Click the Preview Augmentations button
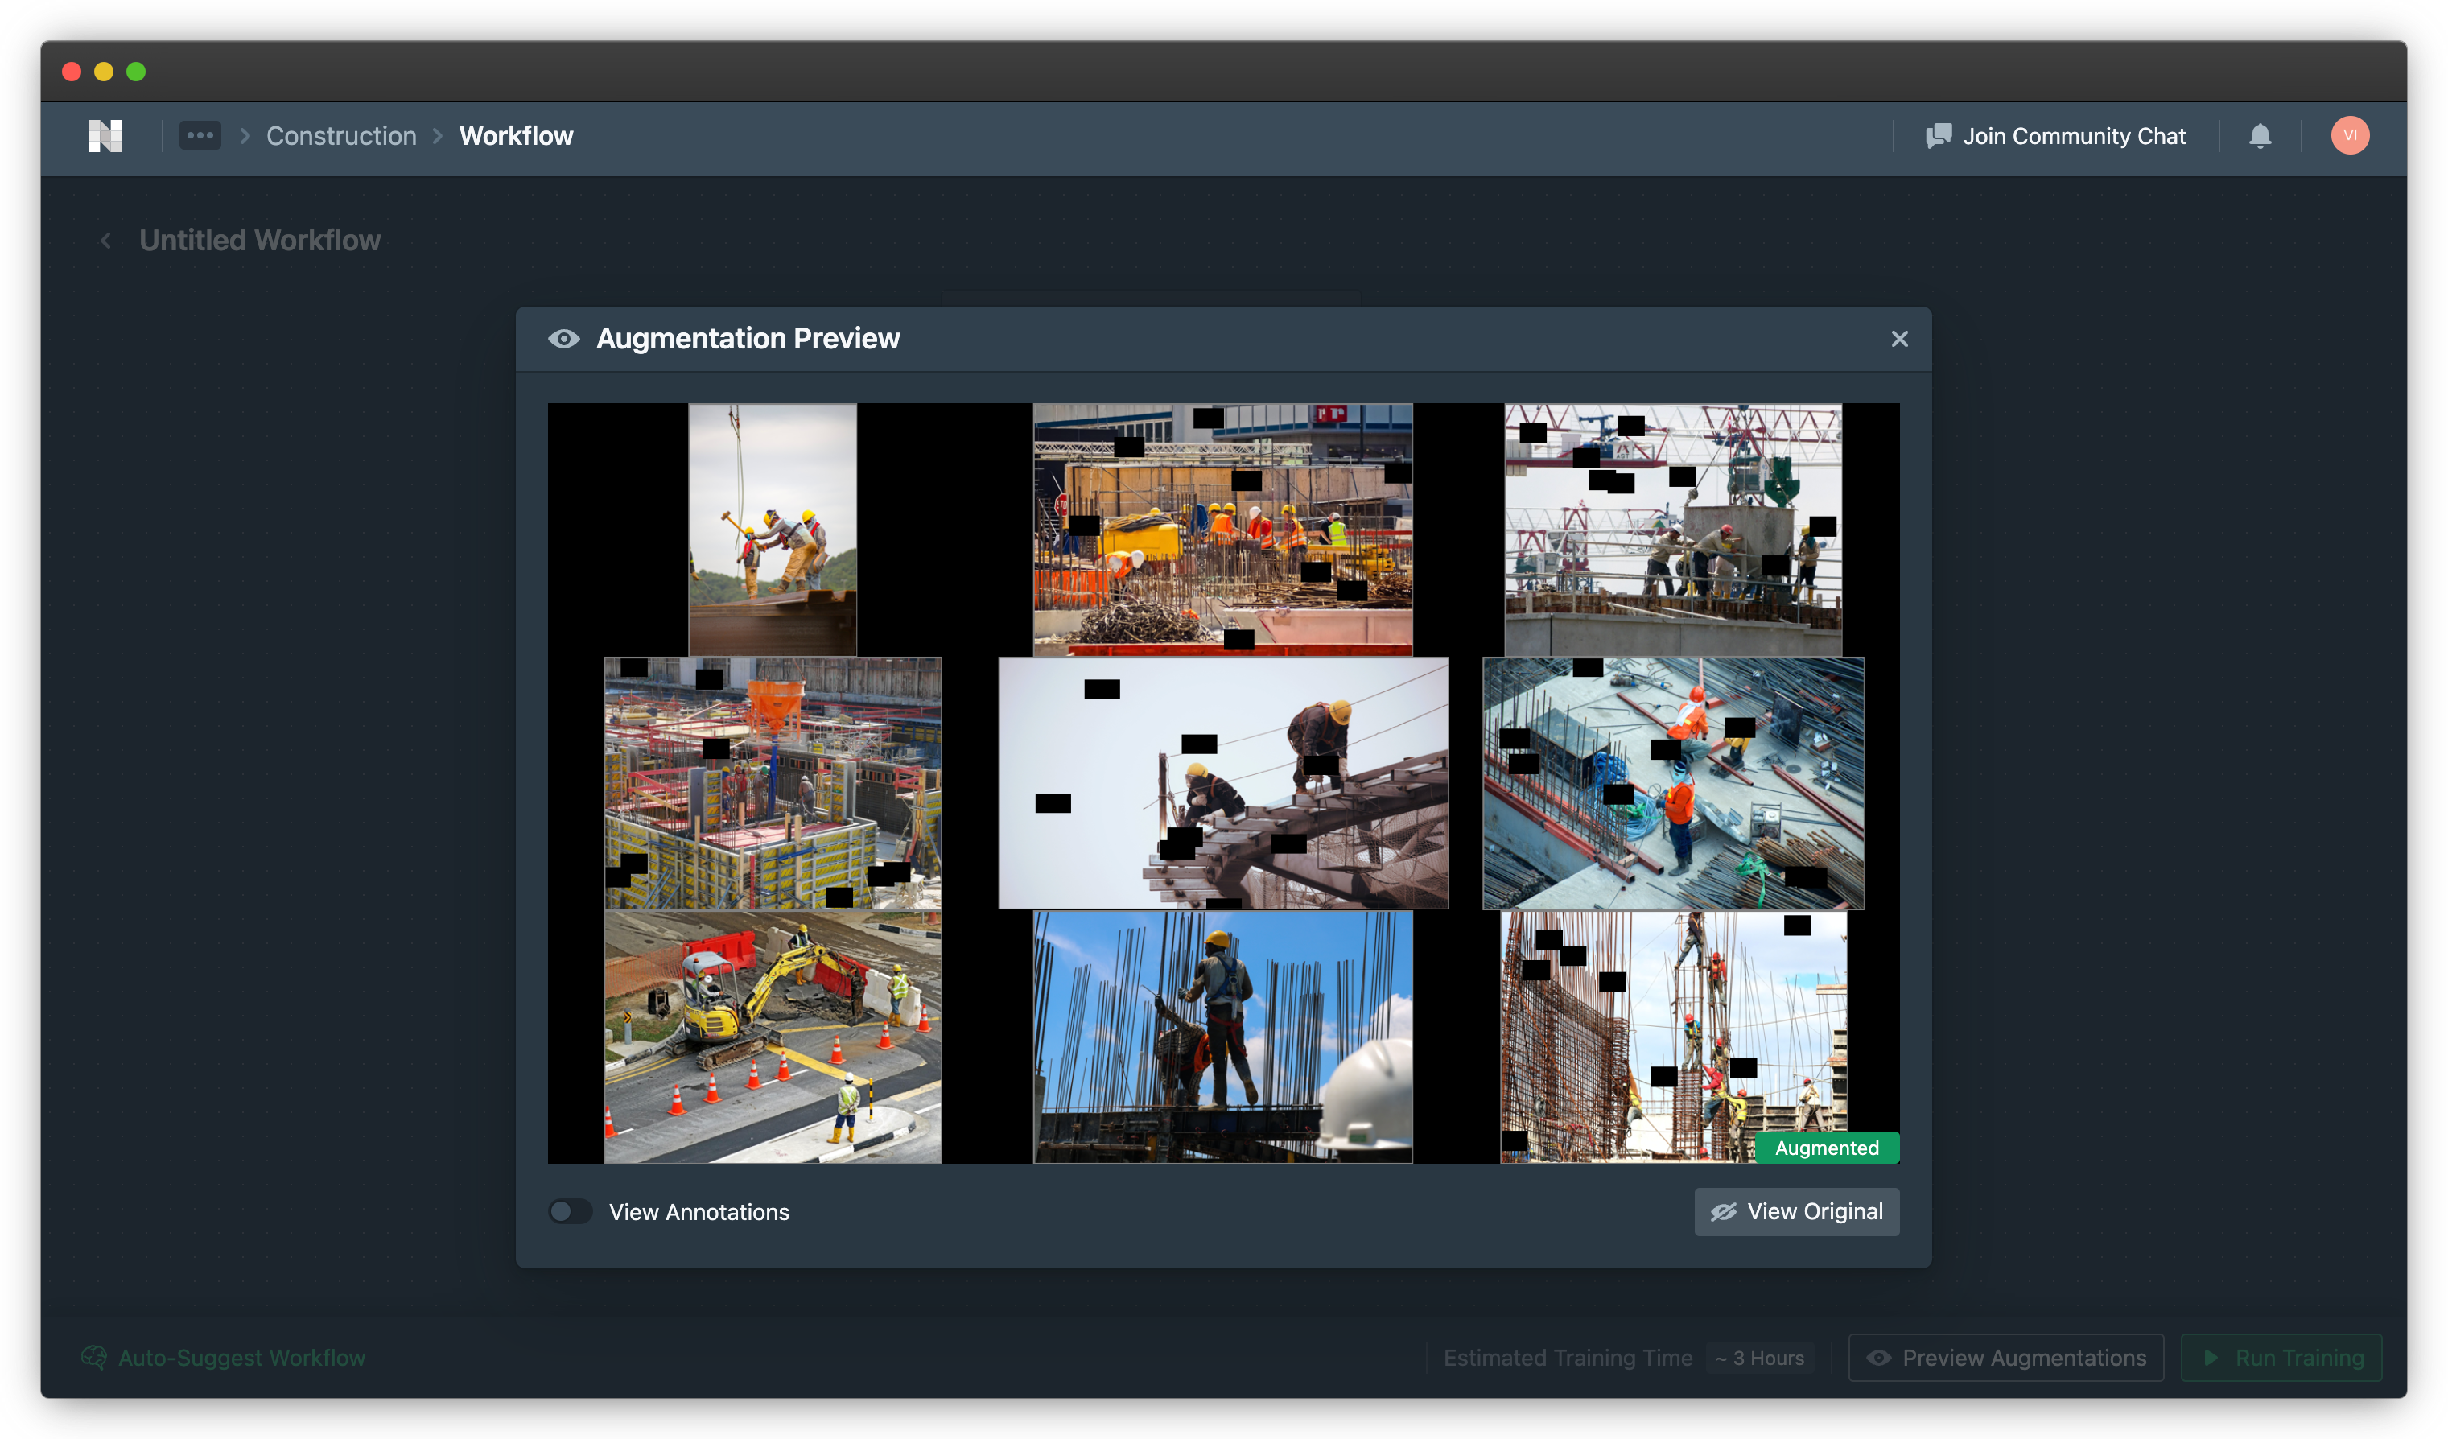Screen dimensions: 2448x1439 click(2005, 1358)
